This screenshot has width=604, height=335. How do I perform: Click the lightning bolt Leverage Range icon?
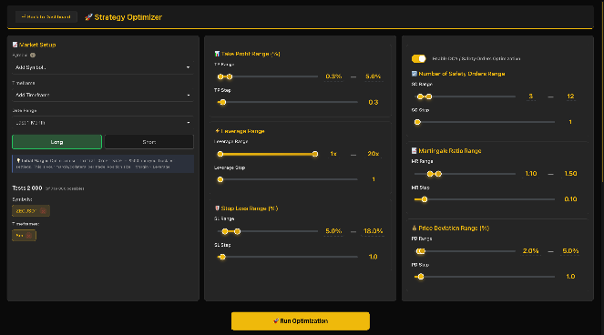217,131
